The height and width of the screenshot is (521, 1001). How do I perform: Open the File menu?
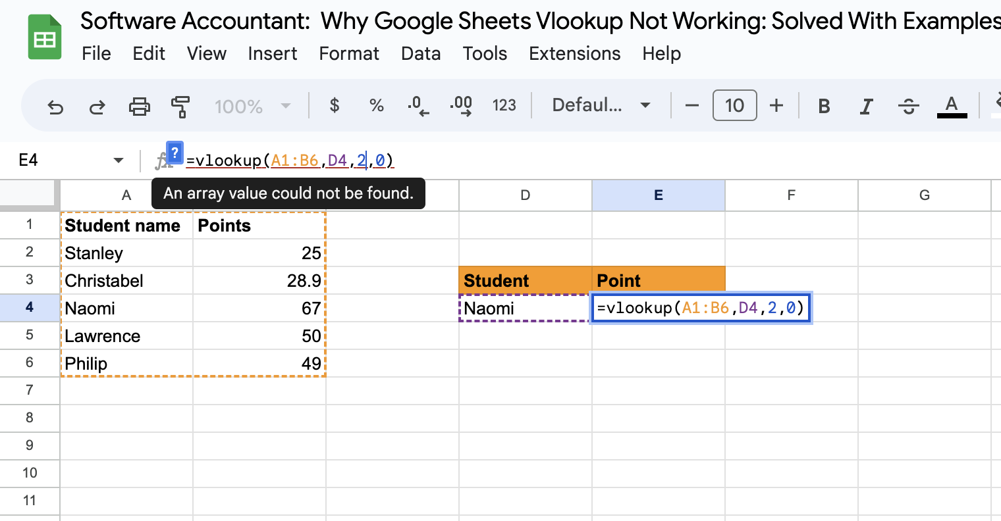[x=96, y=53]
